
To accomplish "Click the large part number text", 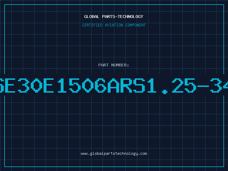I will (x=114, y=85).
